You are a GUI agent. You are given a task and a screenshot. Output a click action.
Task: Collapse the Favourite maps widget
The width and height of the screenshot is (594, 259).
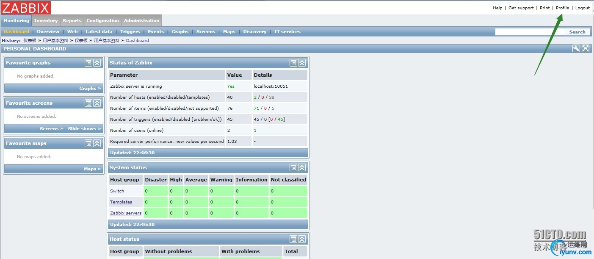tap(97, 143)
